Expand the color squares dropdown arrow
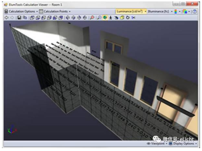Viewport: 202px width, 151px height. tap(189, 11)
